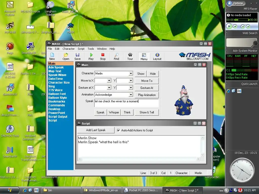Open the Find tool in the toolbar

116,56
